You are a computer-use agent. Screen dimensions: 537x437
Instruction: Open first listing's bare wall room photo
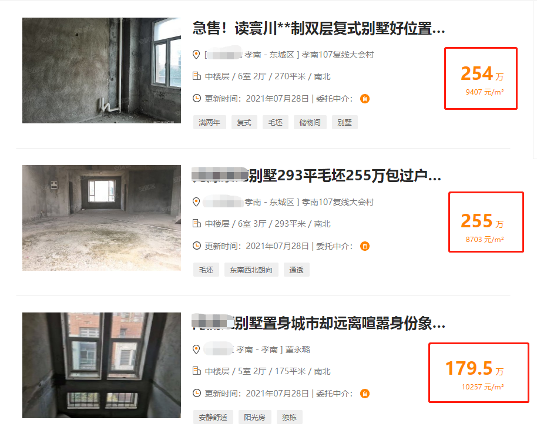pos(102,70)
